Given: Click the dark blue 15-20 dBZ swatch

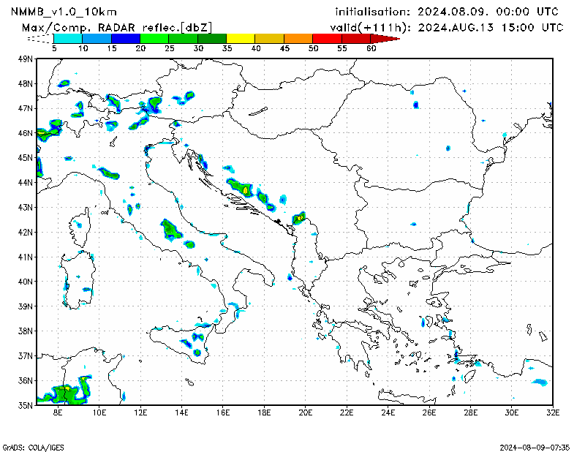Looking at the screenshot, I should [x=125, y=38].
